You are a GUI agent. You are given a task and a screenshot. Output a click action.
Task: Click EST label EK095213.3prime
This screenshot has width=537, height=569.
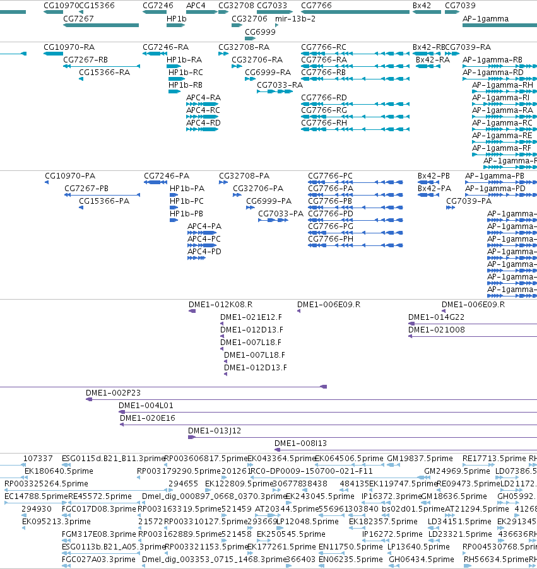click(56, 522)
